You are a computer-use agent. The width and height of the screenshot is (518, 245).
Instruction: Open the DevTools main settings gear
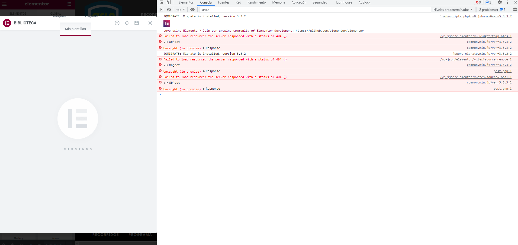[x=500, y=2]
